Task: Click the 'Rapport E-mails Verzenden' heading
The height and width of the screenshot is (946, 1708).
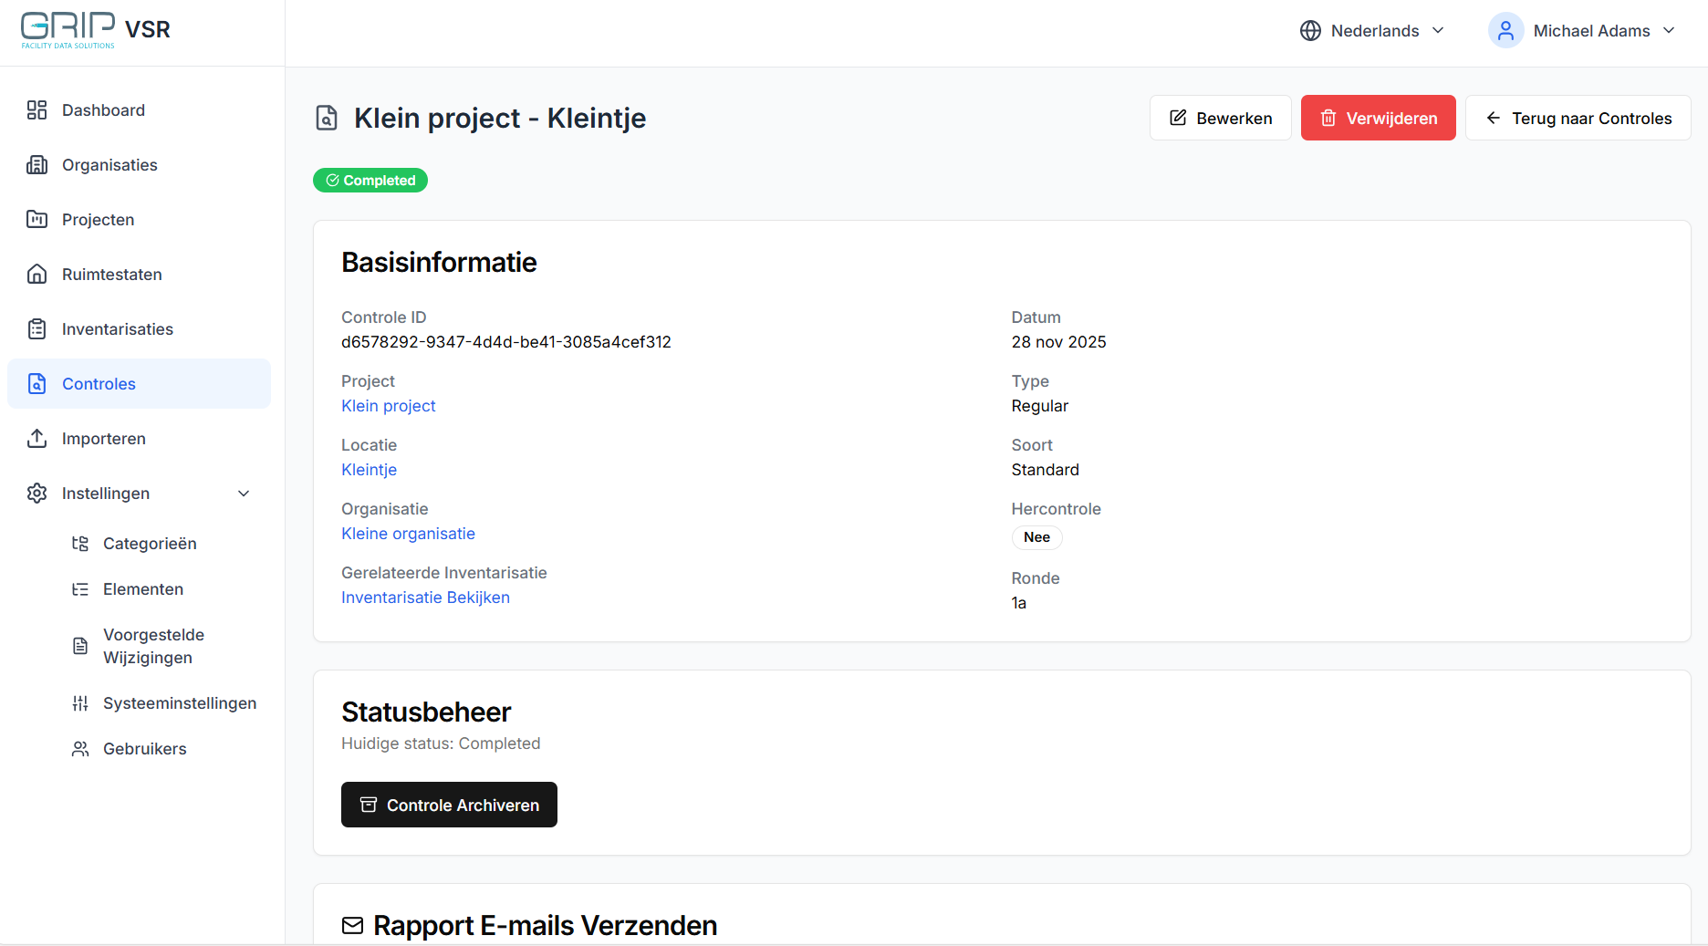Action: pyautogui.click(x=546, y=926)
